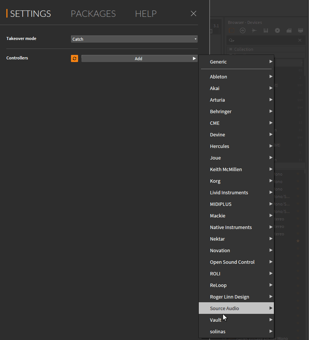Click inside the Browser search field
Image resolution: width=309 pixels, height=340 pixels.
pos(266,40)
